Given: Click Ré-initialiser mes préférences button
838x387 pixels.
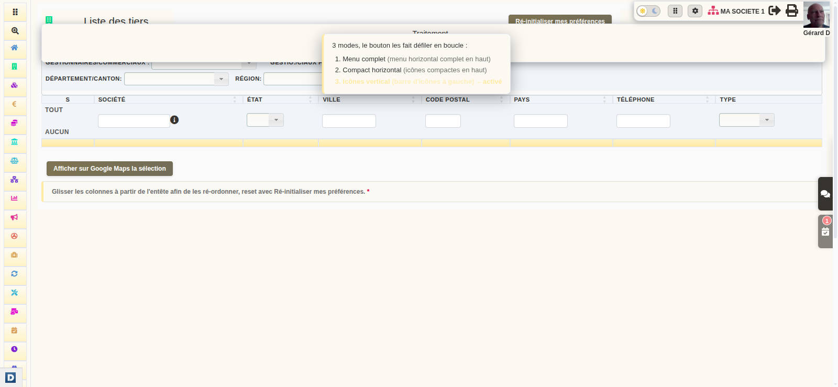Looking at the screenshot, I should (560, 20).
